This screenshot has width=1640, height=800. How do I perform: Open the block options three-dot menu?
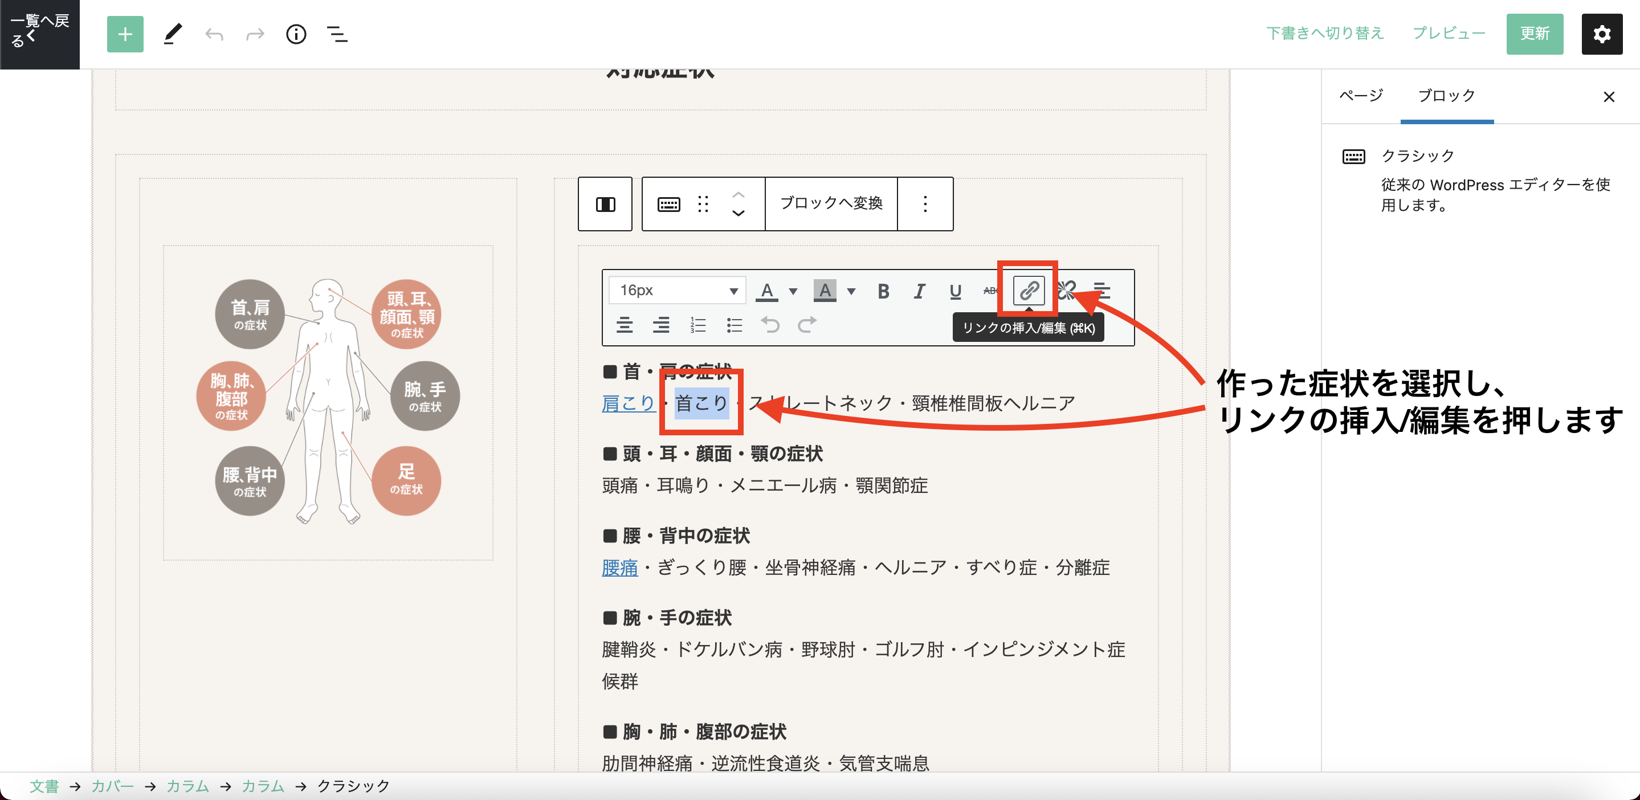(925, 203)
